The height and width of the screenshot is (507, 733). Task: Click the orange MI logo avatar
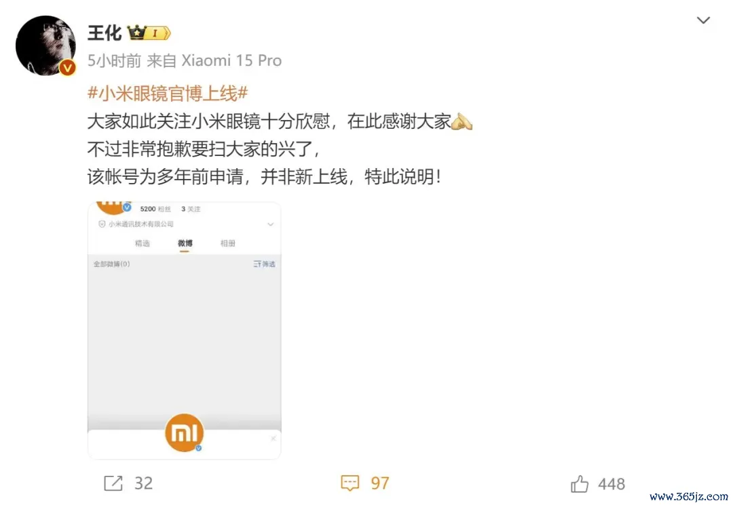[x=184, y=432]
